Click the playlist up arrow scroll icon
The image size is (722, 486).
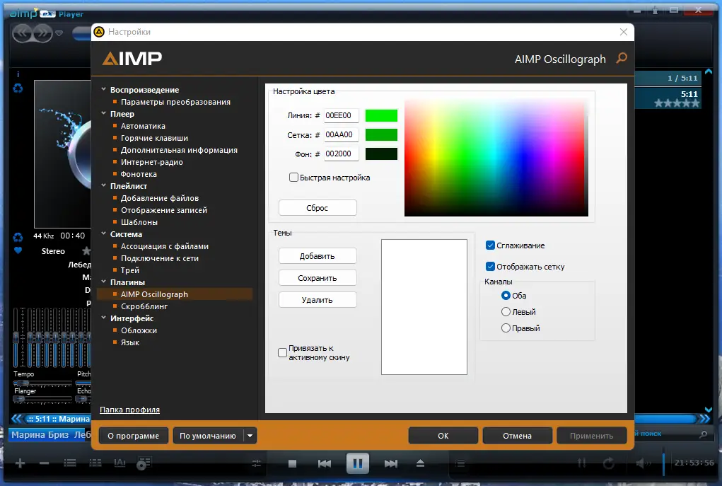click(x=709, y=72)
